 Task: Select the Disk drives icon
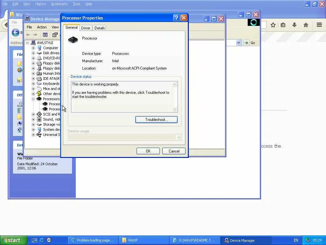(x=39, y=53)
